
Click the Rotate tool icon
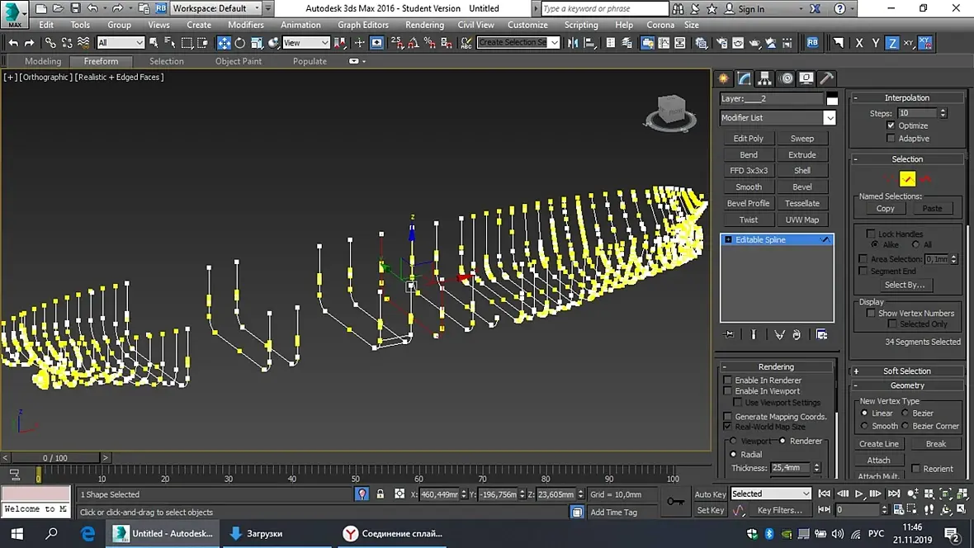point(240,43)
